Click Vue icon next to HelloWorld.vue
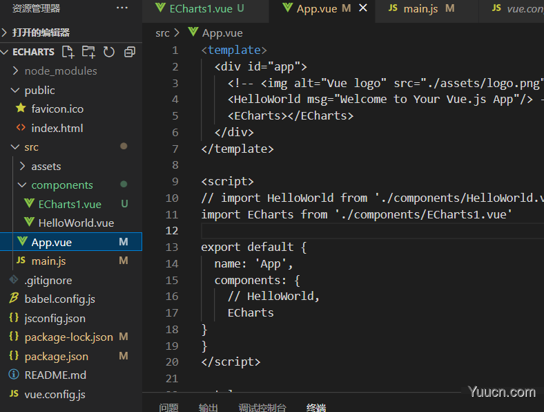Viewport: 544px width, 412px height. pyautogui.click(x=29, y=222)
